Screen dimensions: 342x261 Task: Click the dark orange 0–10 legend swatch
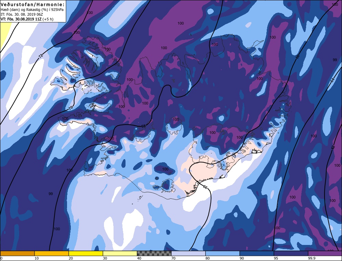pyautogui.click(x=17, y=253)
